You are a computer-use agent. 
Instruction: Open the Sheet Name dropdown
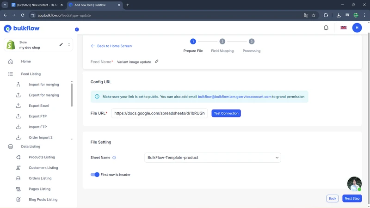pos(213,158)
